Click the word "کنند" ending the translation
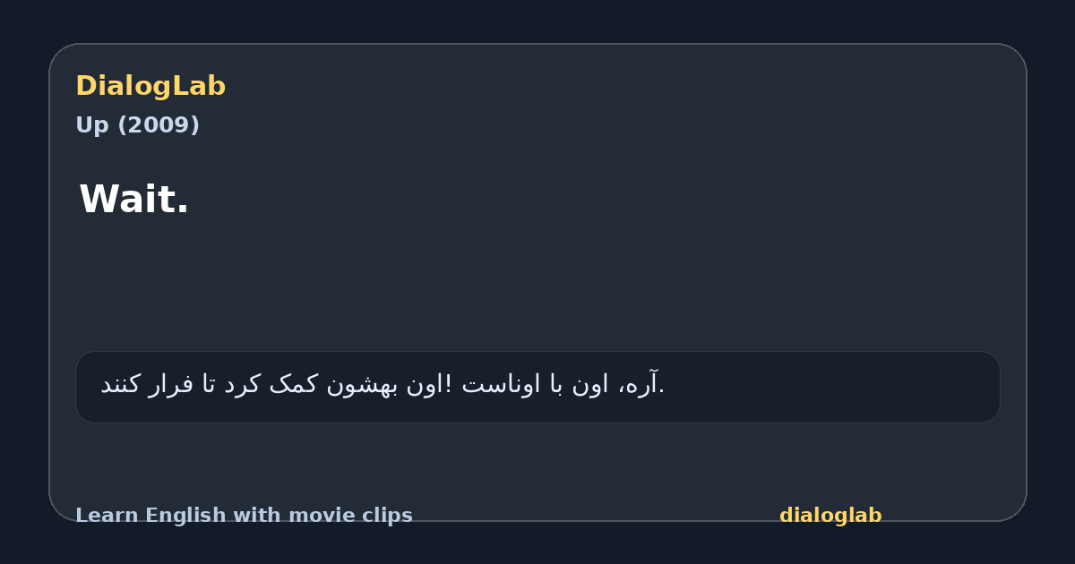This screenshot has height=564, width=1075. [121, 385]
